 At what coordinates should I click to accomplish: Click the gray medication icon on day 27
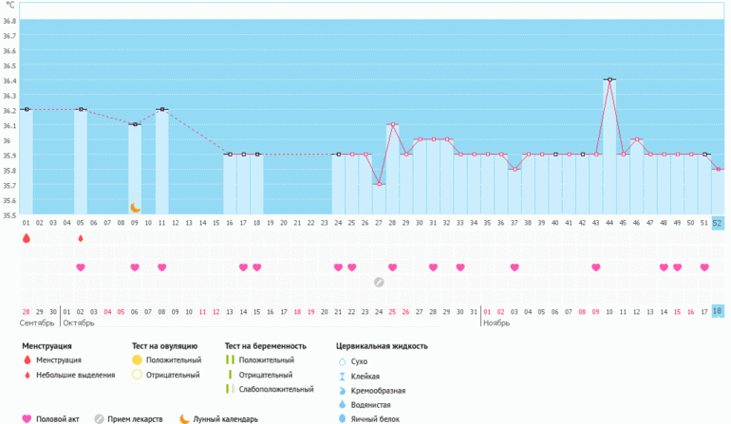click(379, 282)
